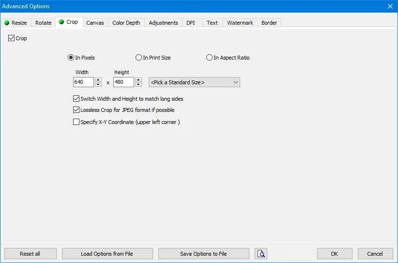Switch to the Watermark tab
Image resolution: width=398 pixels, height=263 pixels.
pos(240,23)
